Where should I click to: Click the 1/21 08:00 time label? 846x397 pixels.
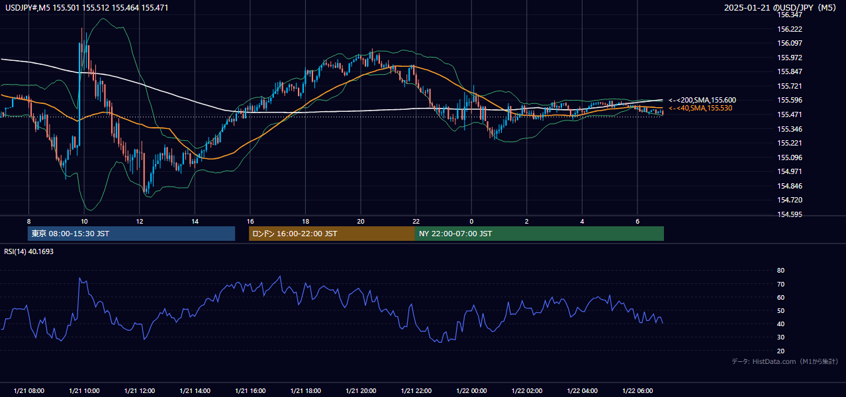(x=29, y=391)
